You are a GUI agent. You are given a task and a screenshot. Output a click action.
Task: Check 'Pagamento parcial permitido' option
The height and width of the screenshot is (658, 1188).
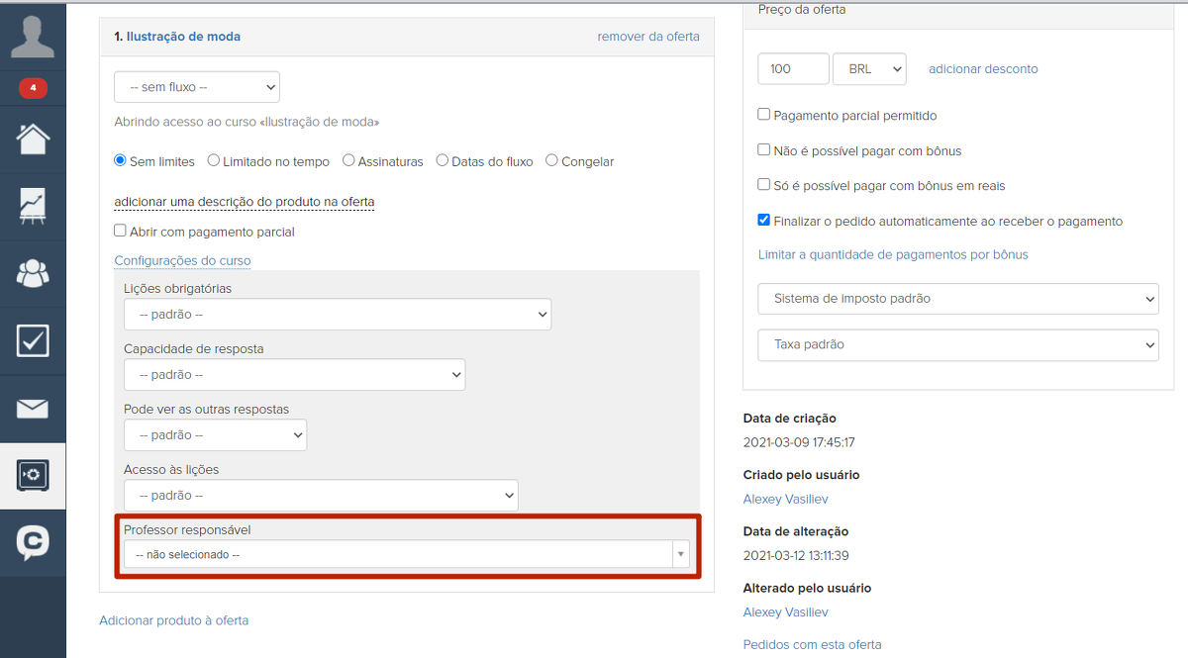(x=764, y=115)
